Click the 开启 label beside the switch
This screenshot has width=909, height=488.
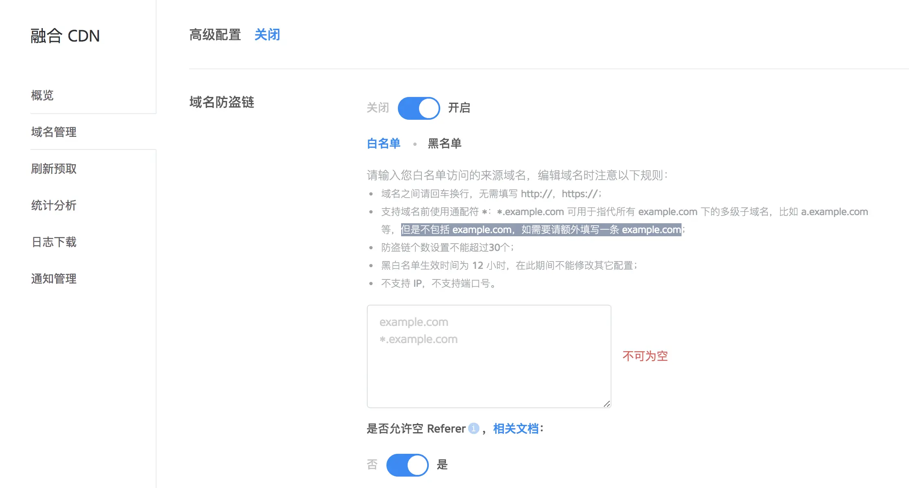pos(459,108)
